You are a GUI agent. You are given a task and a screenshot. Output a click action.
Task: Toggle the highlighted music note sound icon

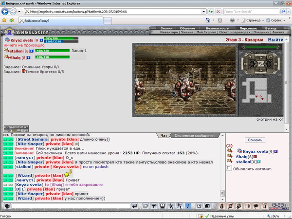tap(188, 206)
